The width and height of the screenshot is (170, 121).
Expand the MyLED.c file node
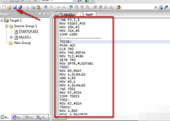11,37
